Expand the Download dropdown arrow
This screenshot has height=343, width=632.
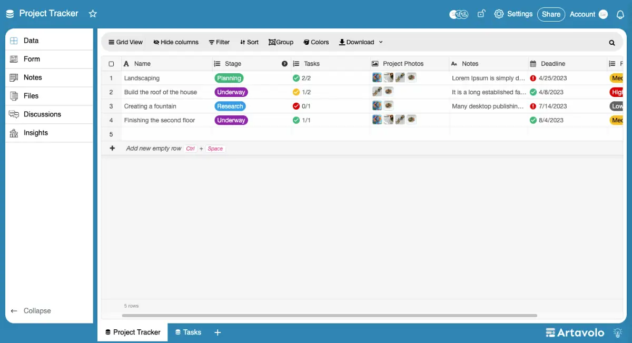click(381, 42)
